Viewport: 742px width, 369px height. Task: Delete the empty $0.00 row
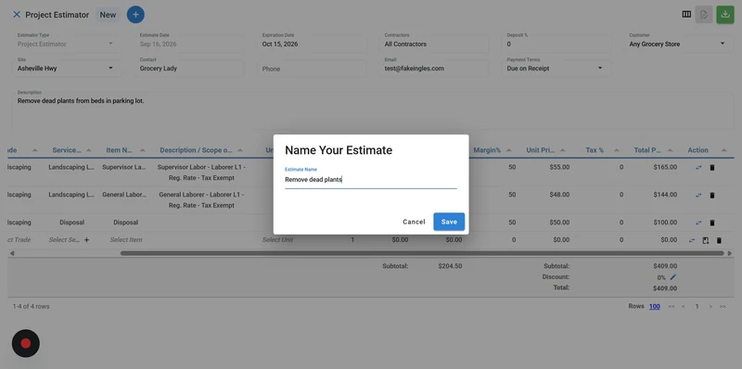[x=720, y=240]
